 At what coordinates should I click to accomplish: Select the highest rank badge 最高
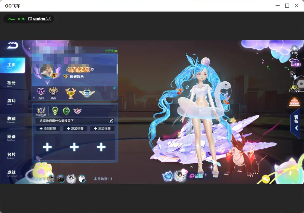tap(53, 91)
